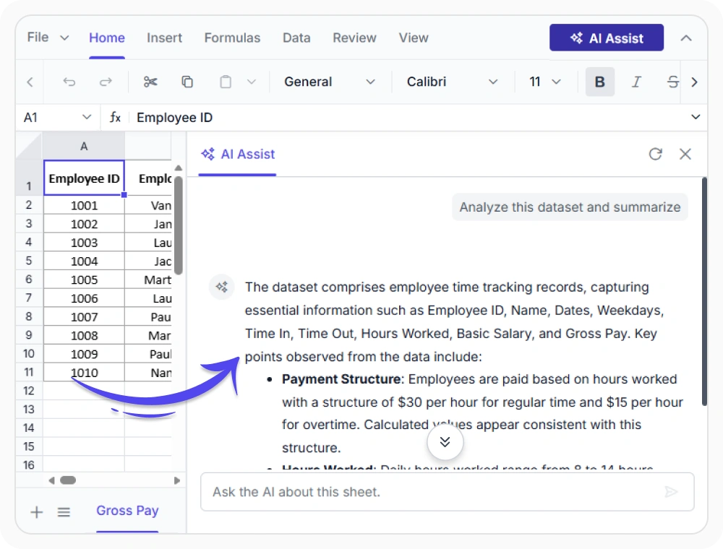Select the cell containing Mart

(x=148, y=280)
